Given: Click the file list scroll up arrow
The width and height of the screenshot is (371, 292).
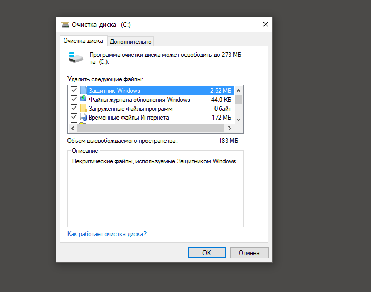Looking at the screenshot, I should pos(239,91).
